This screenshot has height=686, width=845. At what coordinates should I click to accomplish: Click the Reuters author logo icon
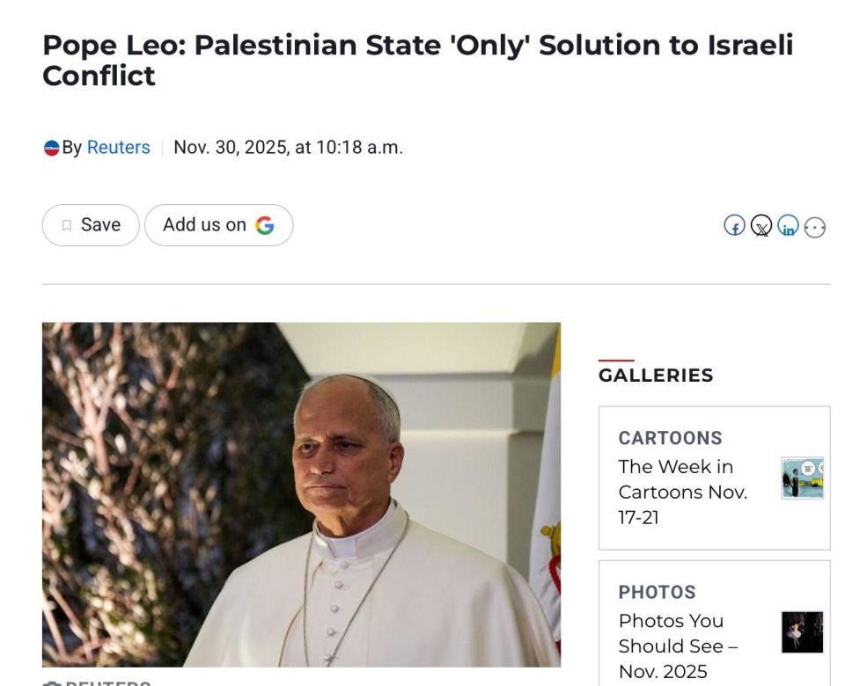[x=51, y=148]
